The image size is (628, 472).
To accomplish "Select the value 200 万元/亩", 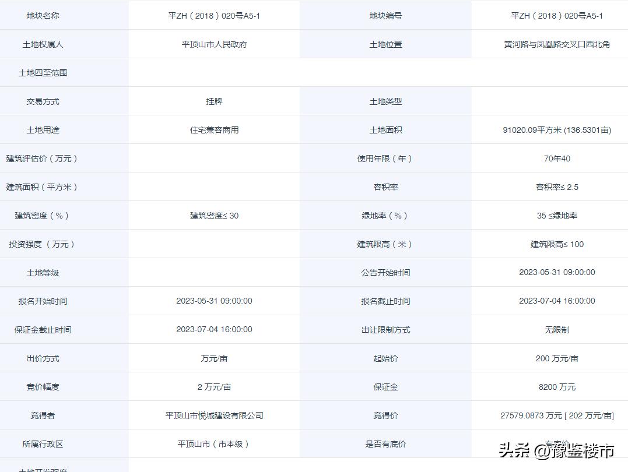I will point(557,359).
